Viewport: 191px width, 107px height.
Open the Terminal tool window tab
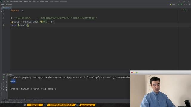[x=27, y=100]
